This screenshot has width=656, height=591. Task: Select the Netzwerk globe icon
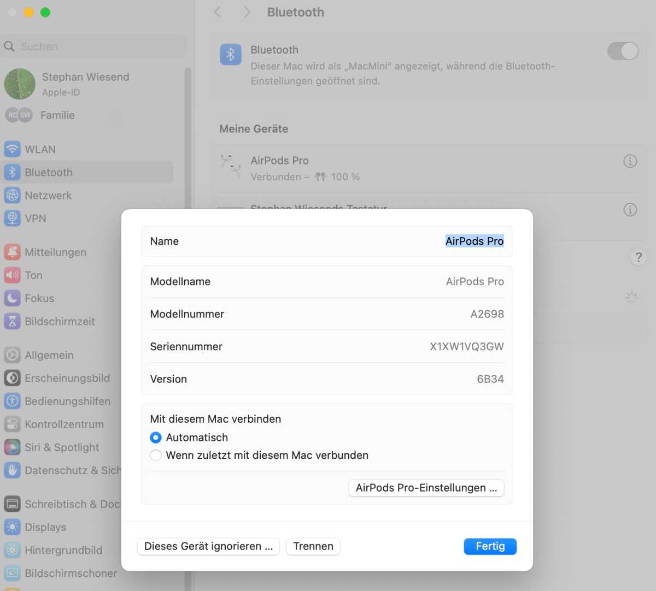click(12, 195)
